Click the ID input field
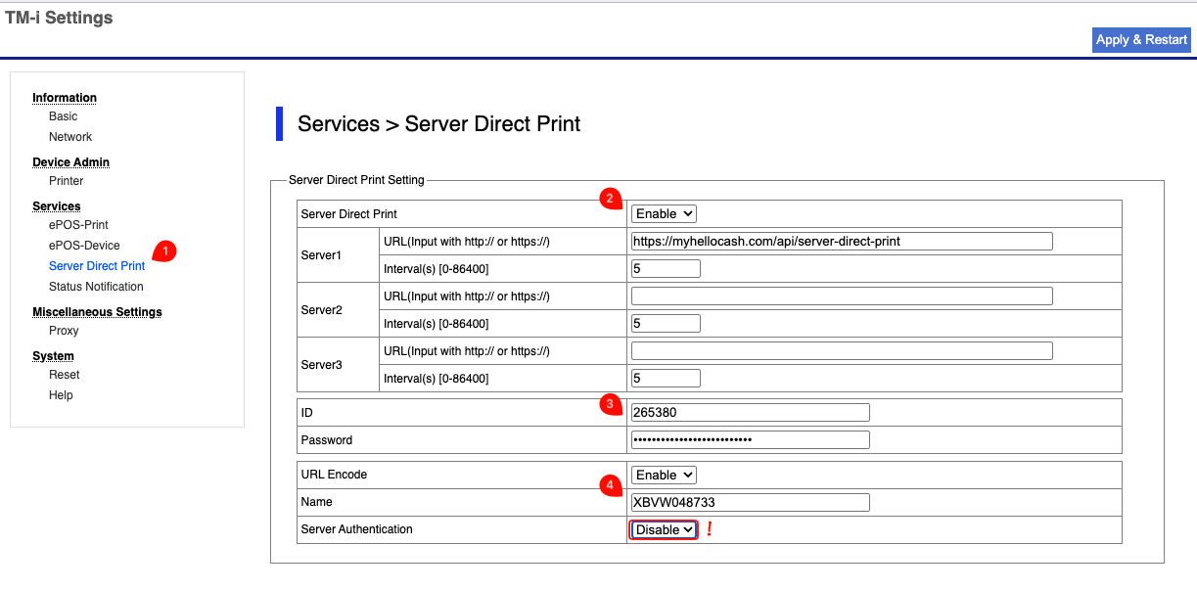 pyautogui.click(x=751, y=412)
